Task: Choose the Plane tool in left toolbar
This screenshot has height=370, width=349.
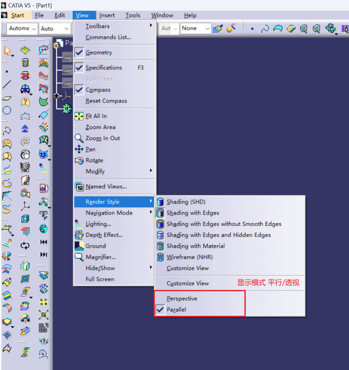Action: click(7, 98)
